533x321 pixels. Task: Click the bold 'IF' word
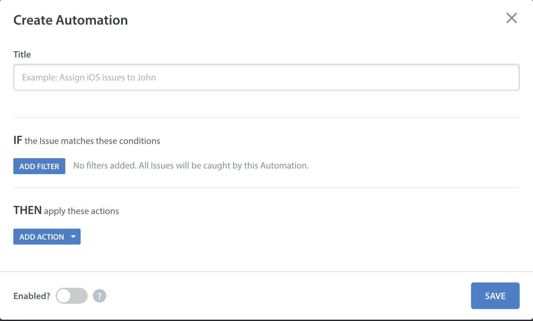(x=18, y=140)
